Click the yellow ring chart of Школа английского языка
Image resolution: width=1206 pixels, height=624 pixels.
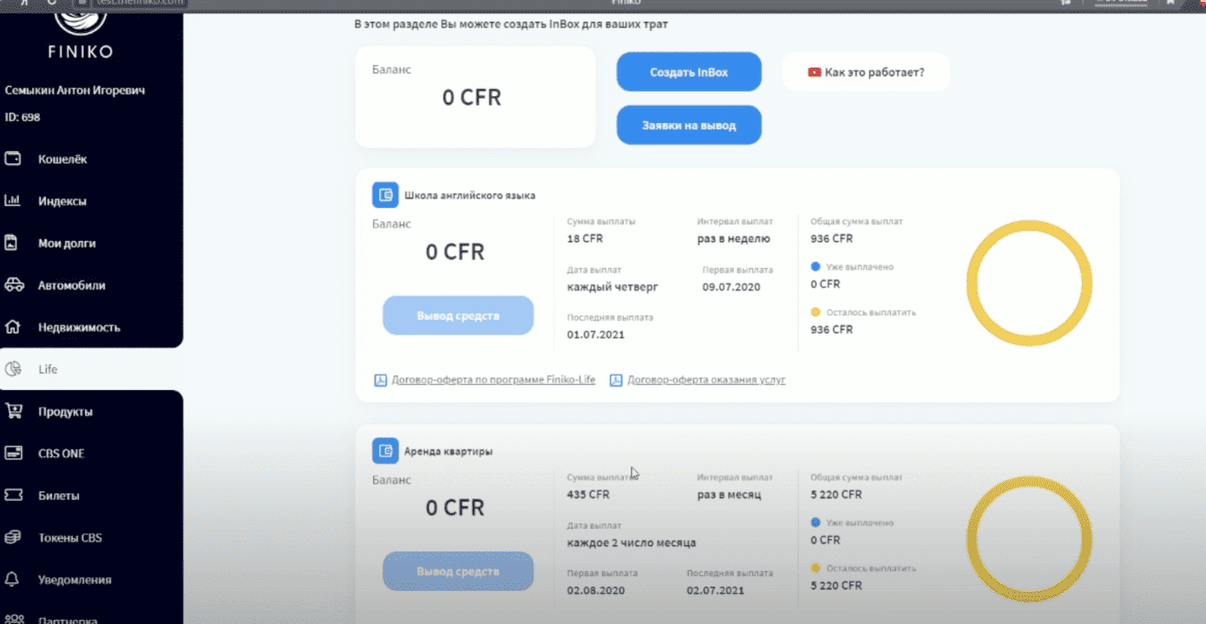coord(1029,283)
